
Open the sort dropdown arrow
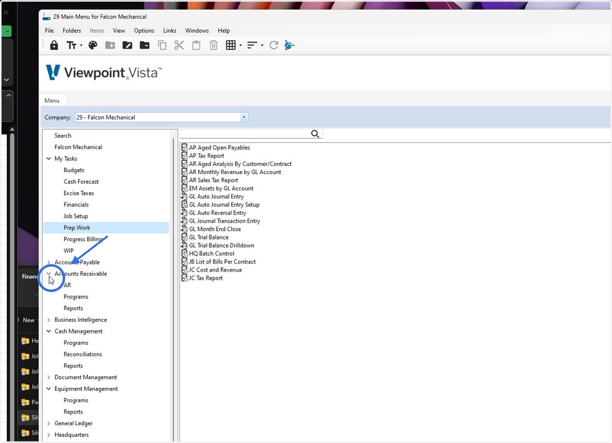(262, 45)
